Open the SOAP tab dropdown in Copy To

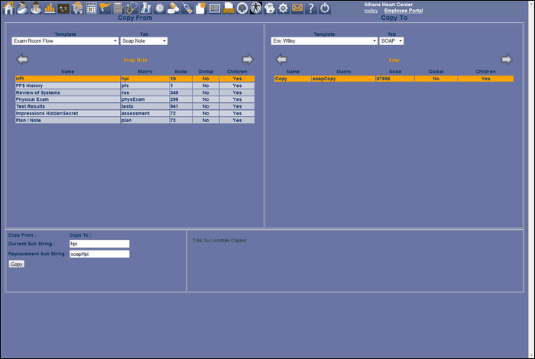391,41
